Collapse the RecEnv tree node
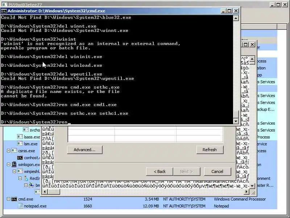Viewport: 290px width, 218px height. tap(20, 178)
